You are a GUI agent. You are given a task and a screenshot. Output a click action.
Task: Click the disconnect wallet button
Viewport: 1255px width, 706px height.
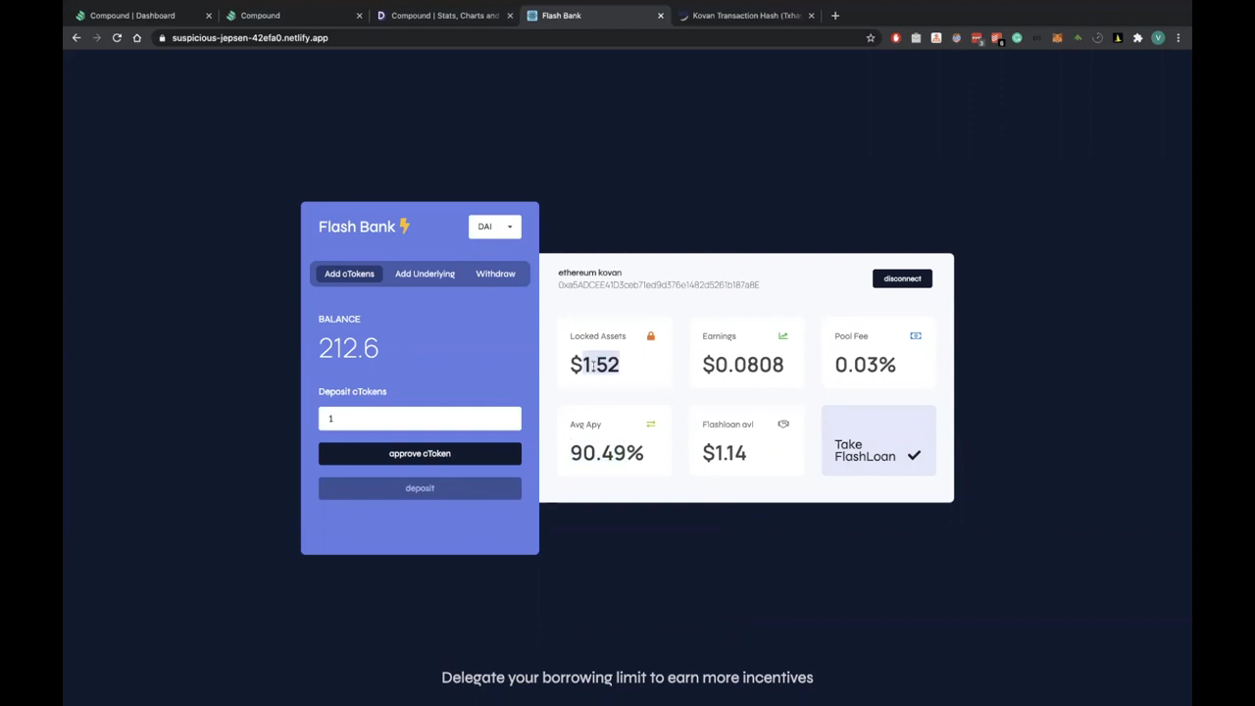902,278
